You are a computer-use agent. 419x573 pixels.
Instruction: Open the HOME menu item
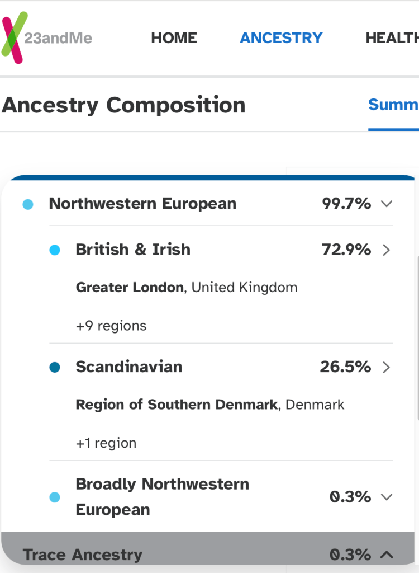point(174,38)
